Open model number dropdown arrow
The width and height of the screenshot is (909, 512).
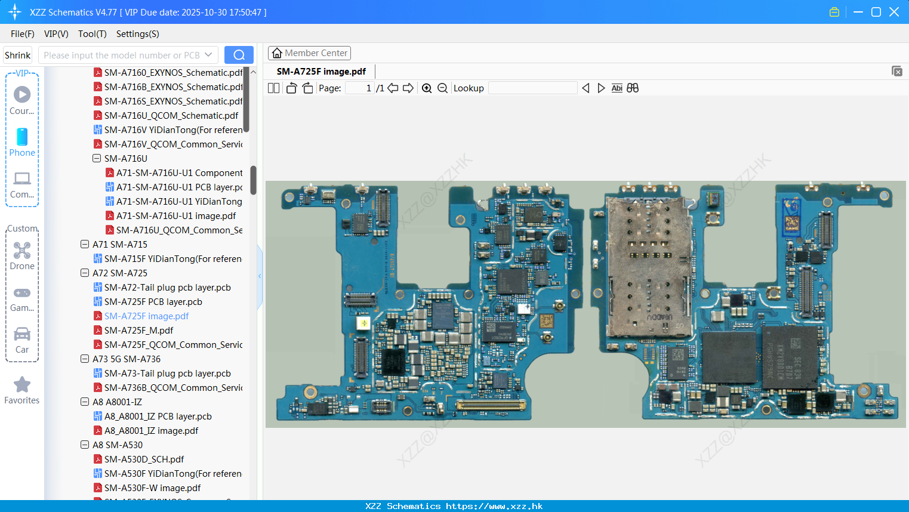(x=208, y=55)
